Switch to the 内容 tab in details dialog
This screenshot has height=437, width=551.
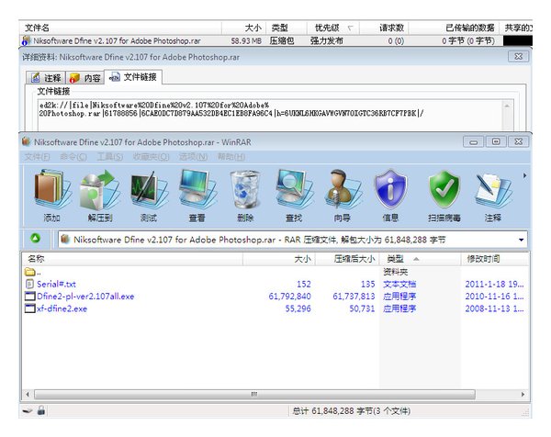[85, 78]
